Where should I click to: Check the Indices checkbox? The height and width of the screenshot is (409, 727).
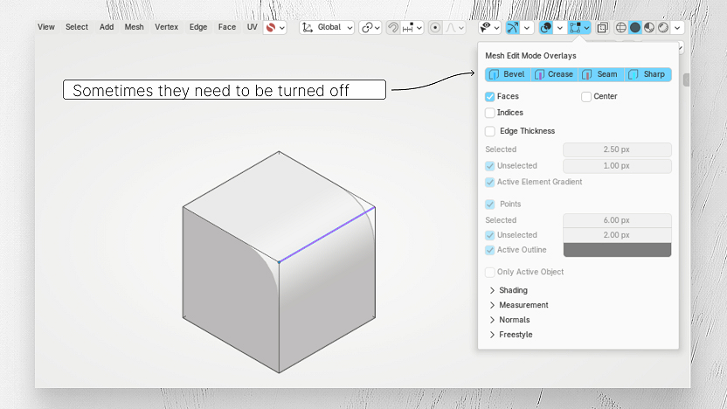tap(489, 113)
